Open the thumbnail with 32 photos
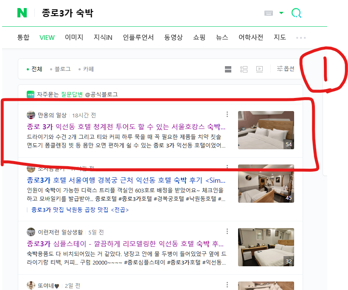 tap(266, 247)
